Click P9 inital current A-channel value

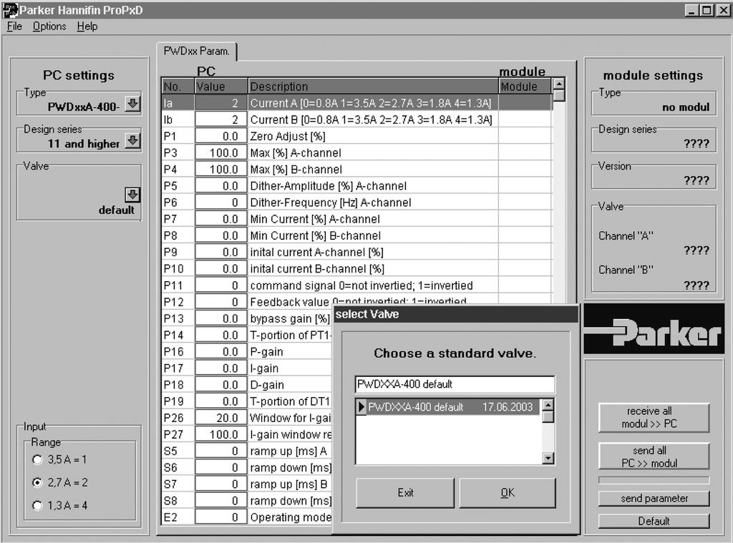220,253
